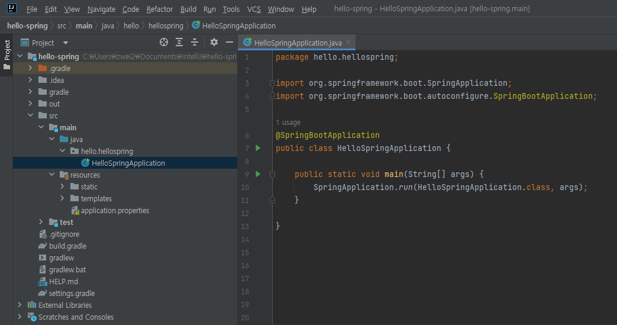The height and width of the screenshot is (325, 617).
Task: Collapse imports using fold marker at line 3
Action: [x=272, y=83]
